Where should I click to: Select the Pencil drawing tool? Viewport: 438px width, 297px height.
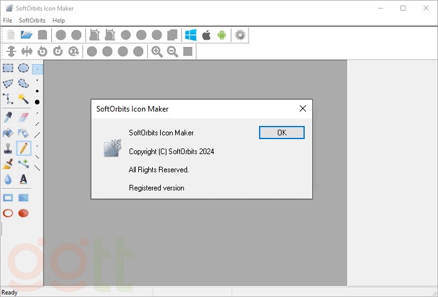click(23, 148)
